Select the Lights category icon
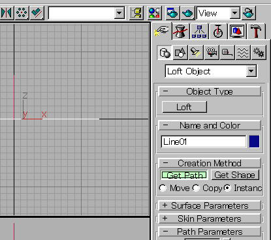This screenshot has width=271, height=240. coord(196,52)
